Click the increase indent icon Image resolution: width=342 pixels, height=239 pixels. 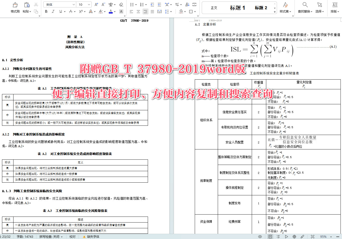pos(159,4)
